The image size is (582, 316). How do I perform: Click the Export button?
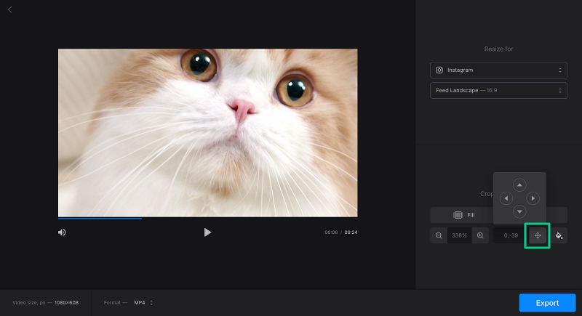coord(547,303)
